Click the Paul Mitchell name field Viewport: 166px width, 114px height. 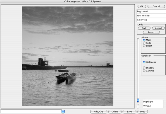(151, 16)
